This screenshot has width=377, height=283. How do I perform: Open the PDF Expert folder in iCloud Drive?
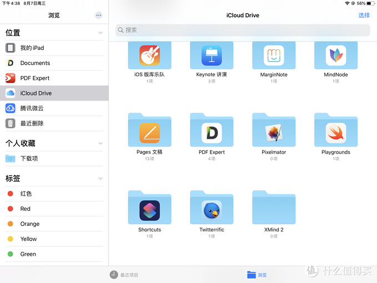(x=212, y=130)
